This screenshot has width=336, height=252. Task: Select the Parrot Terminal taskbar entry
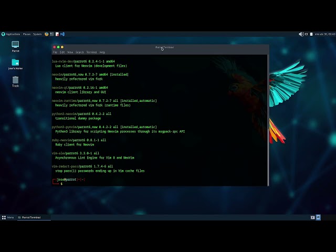click(34, 217)
